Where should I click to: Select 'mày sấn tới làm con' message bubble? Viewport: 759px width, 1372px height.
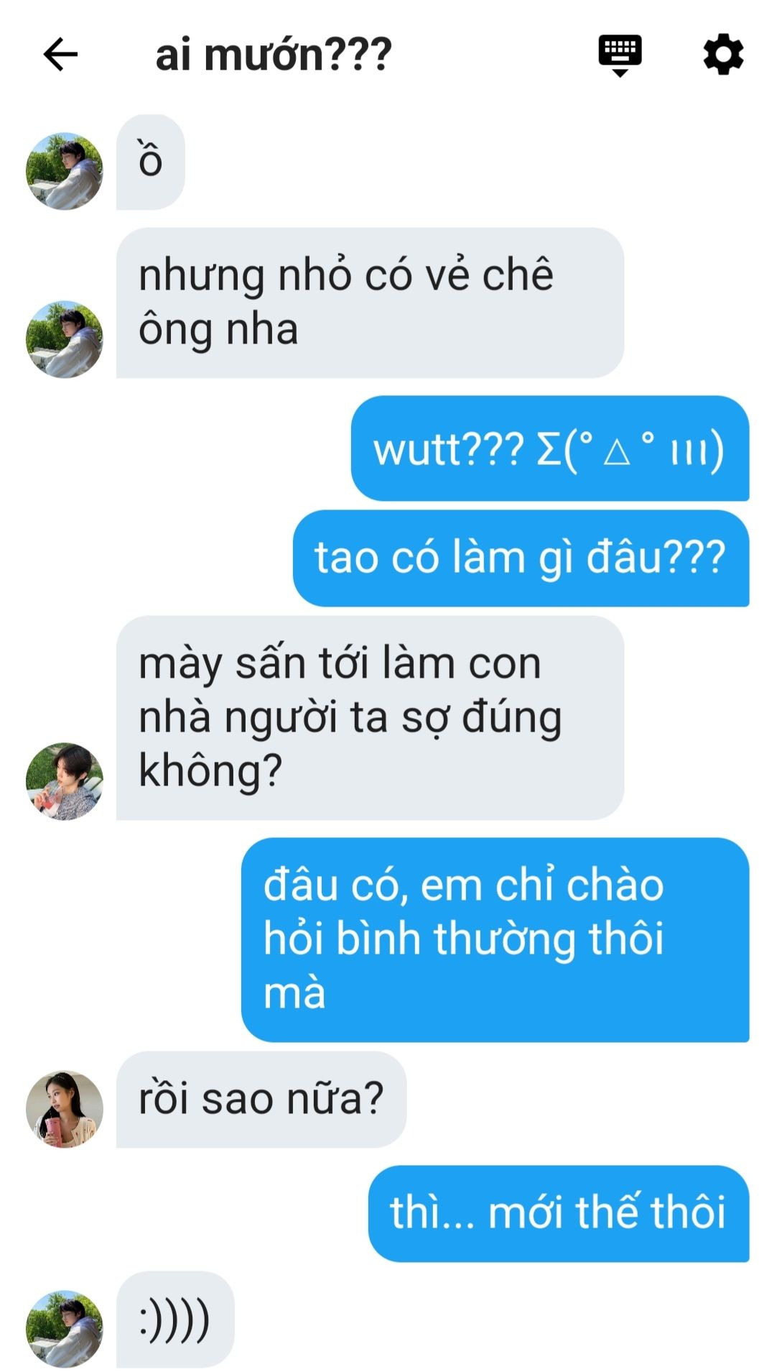click(x=370, y=717)
